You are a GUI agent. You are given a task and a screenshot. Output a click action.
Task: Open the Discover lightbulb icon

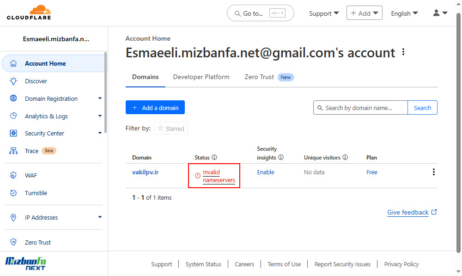coord(13,81)
